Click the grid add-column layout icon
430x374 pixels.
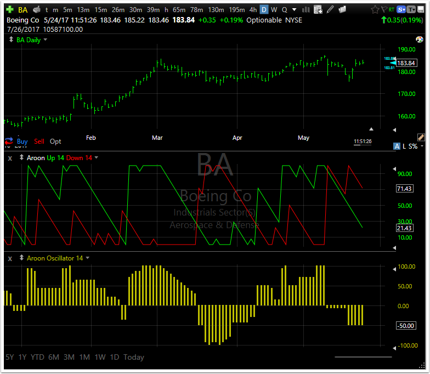318,10
